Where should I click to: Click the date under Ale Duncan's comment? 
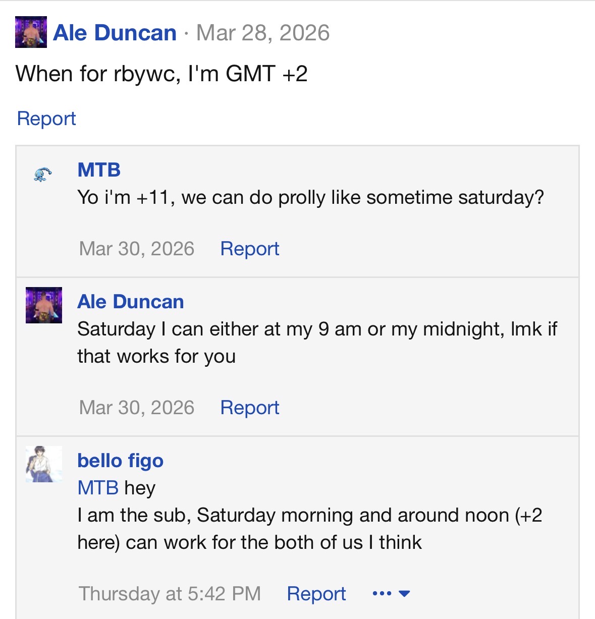click(x=137, y=408)
